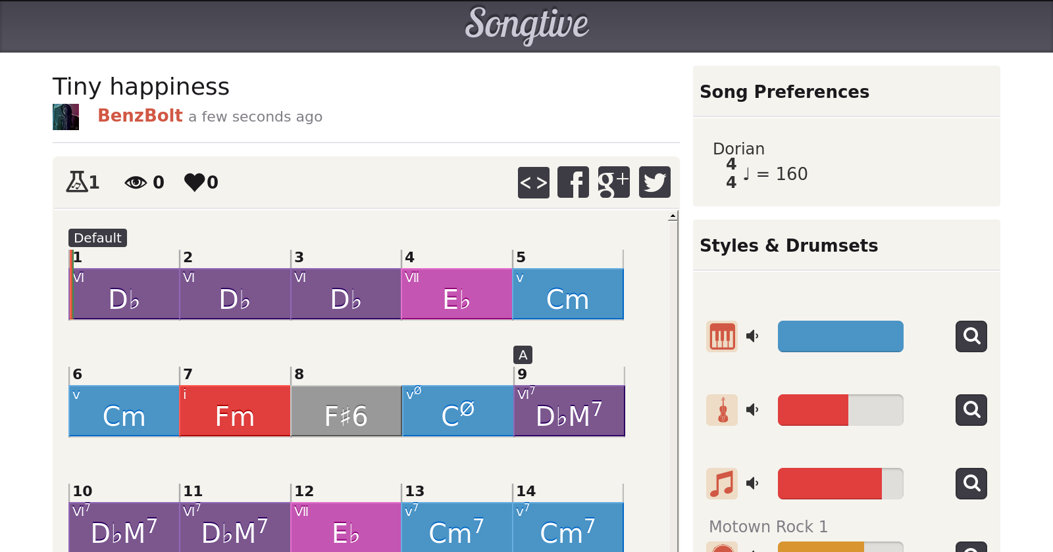Mute the music note track speaker
The width and height of the screenshot is (1053, 552).
point(752,484)
